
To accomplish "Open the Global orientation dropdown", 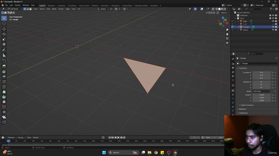I will click(103, 9).
